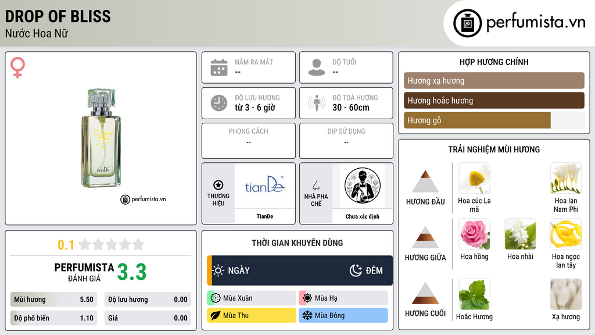Click the female gender symbol icon

[x=17, y=67]
